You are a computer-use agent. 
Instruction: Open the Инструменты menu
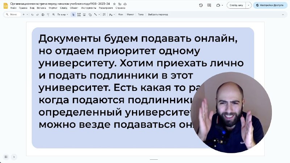tap(88, 8)
